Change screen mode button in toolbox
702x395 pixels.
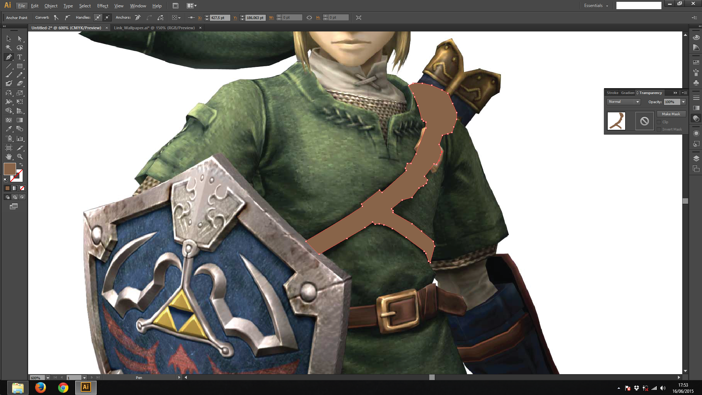[x=14, y=206]
